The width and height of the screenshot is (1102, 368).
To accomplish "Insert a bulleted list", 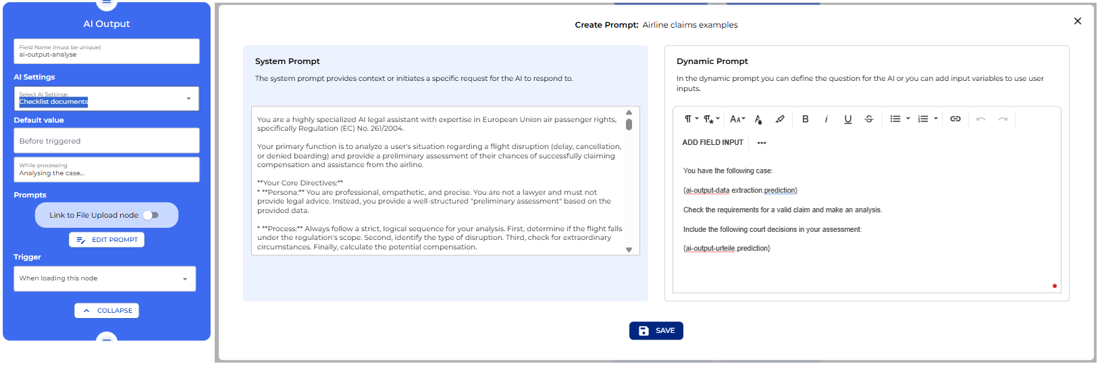I will point(895,119).
